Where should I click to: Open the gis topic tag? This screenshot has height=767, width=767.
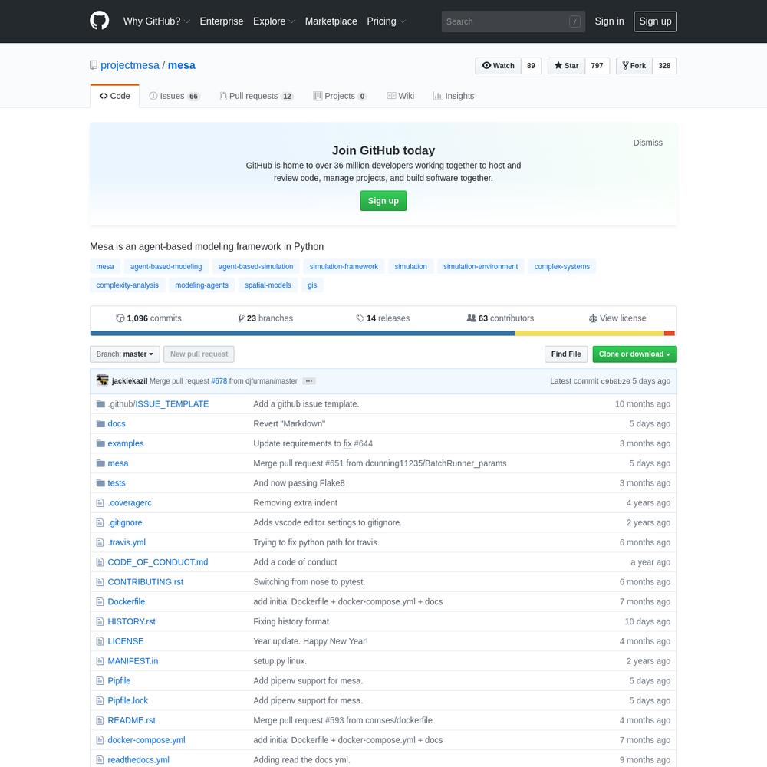tap(312, 285)
